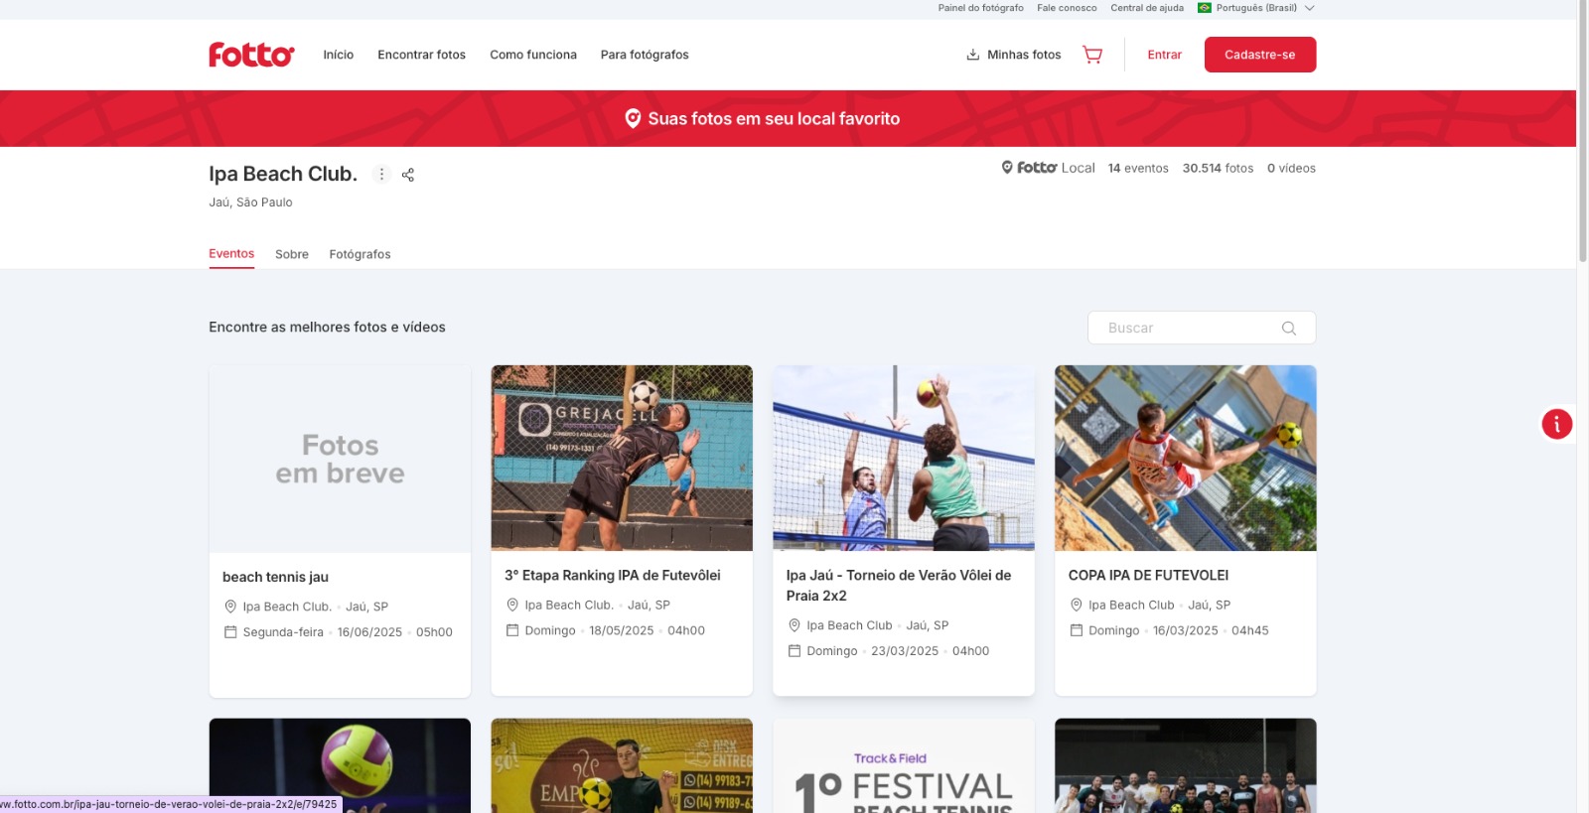Click the location pin in the red banner
The image size is (1589, 813).
(x=633, y=118)
